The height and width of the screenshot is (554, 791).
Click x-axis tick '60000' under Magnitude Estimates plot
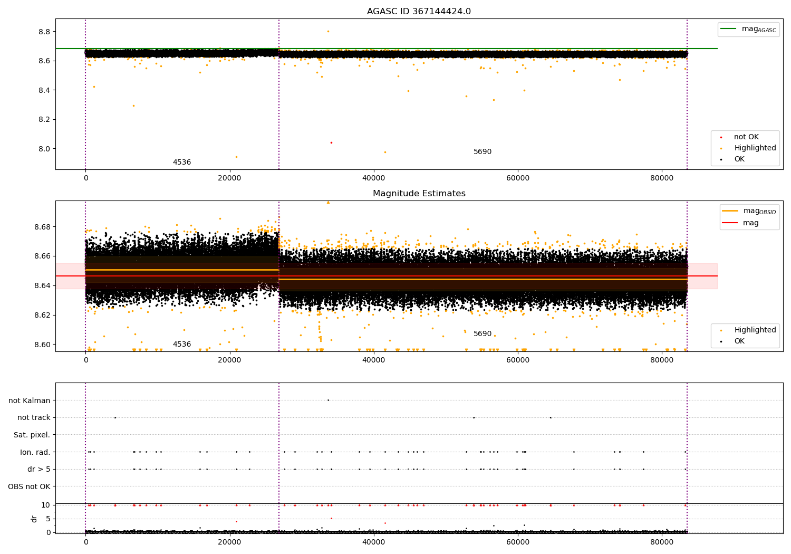click(518, 360)
